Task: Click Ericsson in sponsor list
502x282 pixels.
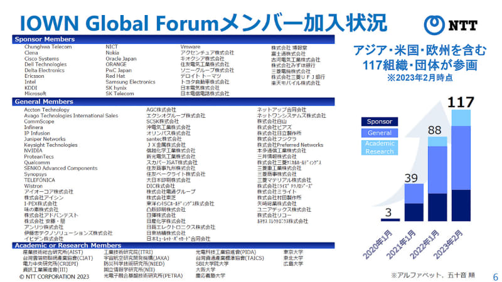Action: (x=35, y=76)
